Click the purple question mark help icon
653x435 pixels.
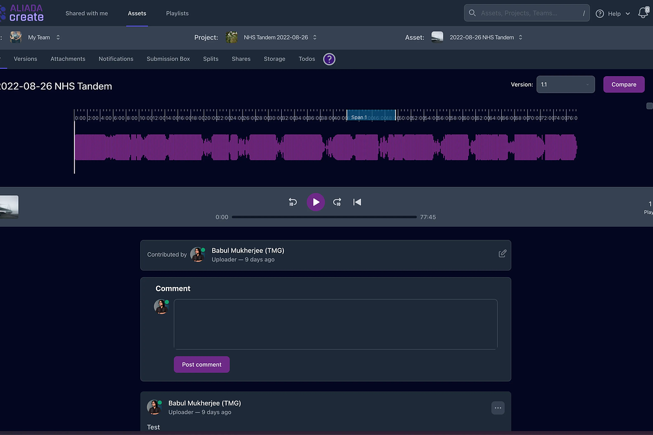coord(329,59)
